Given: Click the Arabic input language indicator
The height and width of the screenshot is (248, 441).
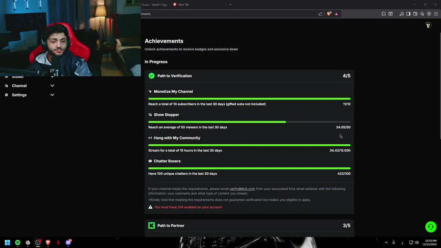Looking at the screenshot, I should (402, 243).
